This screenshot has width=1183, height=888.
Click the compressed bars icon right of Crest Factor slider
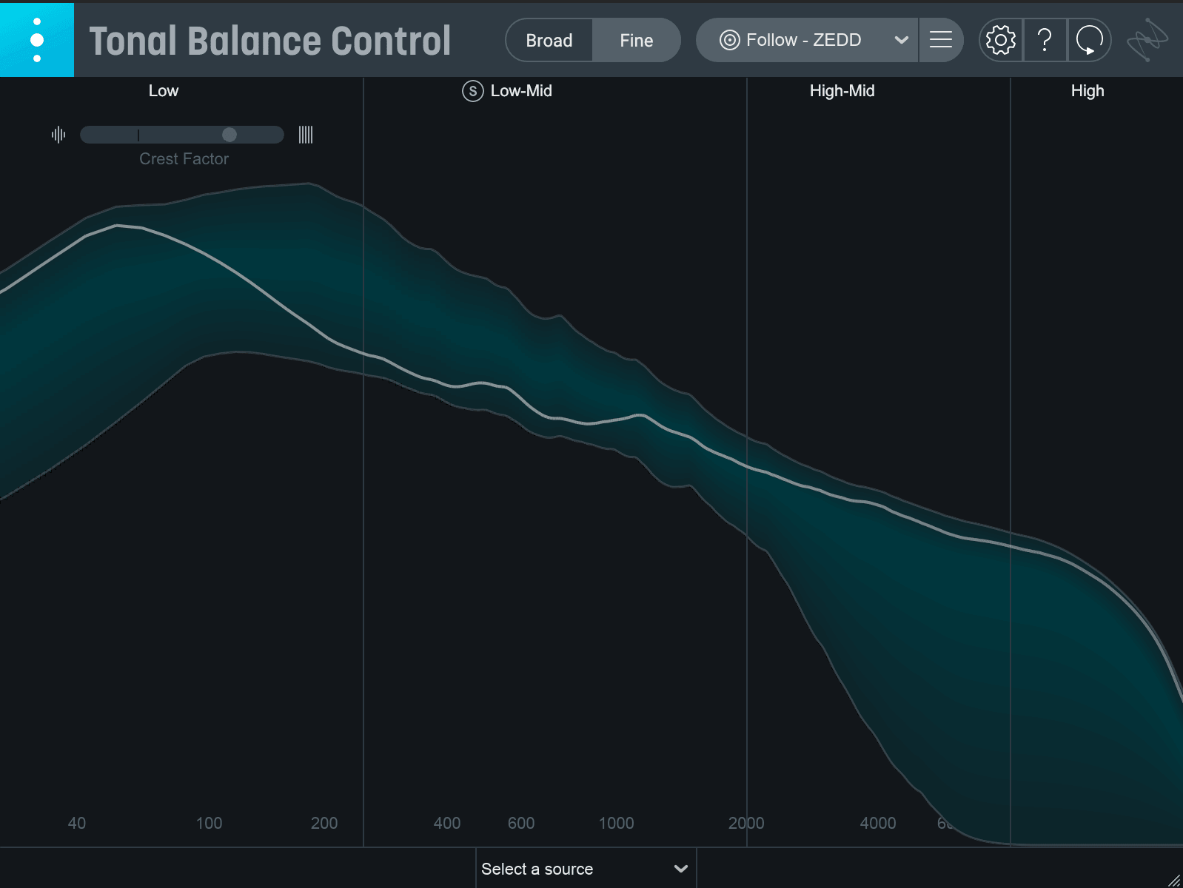[306, 135]
